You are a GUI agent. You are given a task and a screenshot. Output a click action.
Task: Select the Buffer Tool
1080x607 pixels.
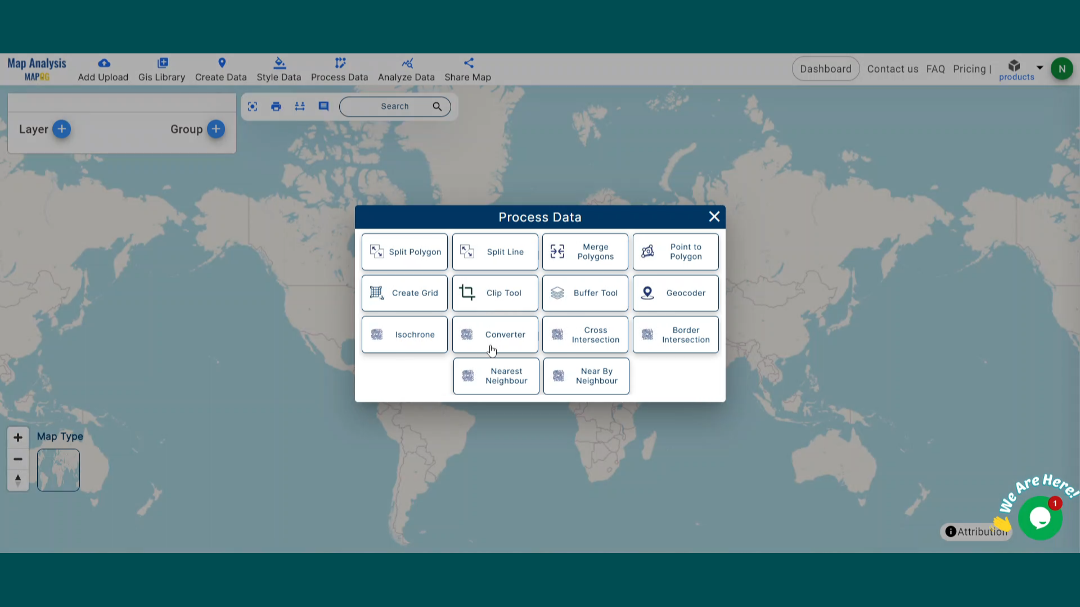pyautogui.click(x=585, y=293)
